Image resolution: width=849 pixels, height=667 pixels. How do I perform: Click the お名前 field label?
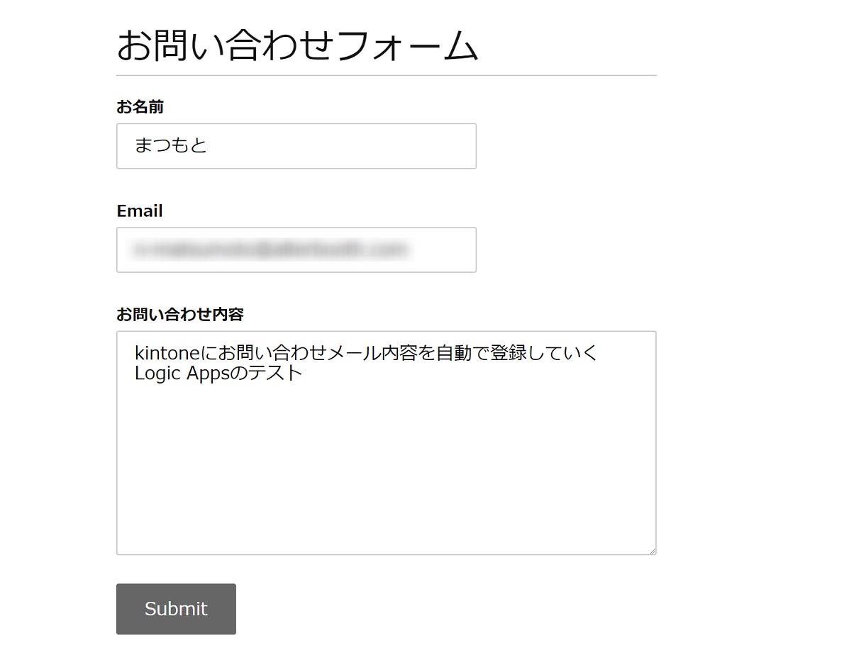tap(140, 107)
